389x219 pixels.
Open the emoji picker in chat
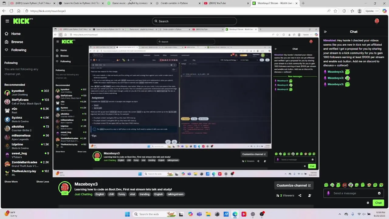(x=379, y=193)
